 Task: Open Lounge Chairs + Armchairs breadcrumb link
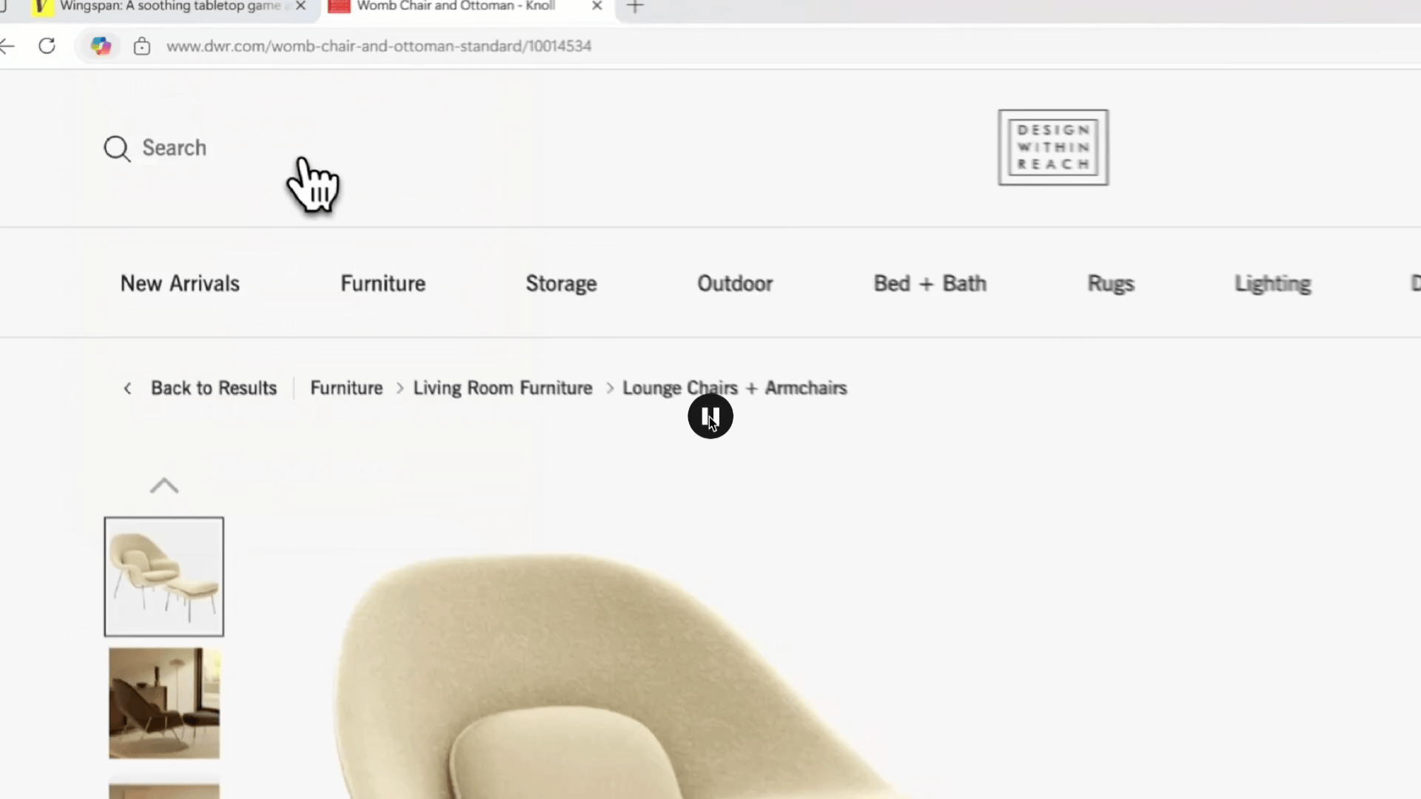[734, 388]
